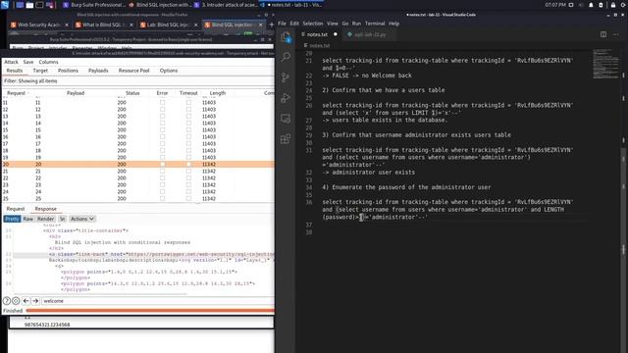Toggle Timeout checkbox for request 11

(188, 102)
